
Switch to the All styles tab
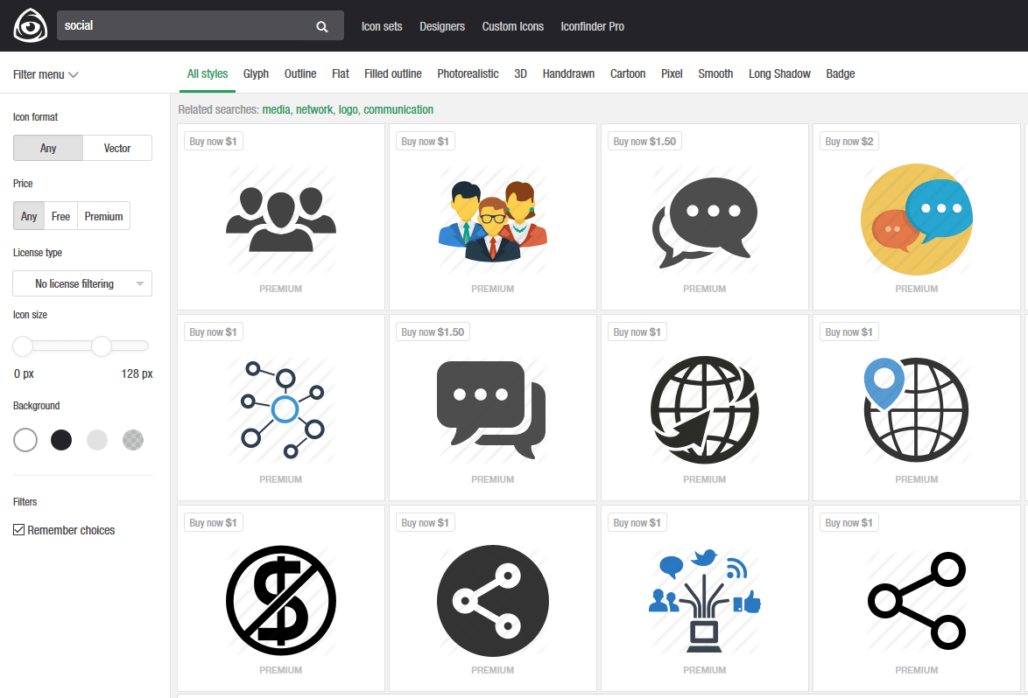pos(208,73)
